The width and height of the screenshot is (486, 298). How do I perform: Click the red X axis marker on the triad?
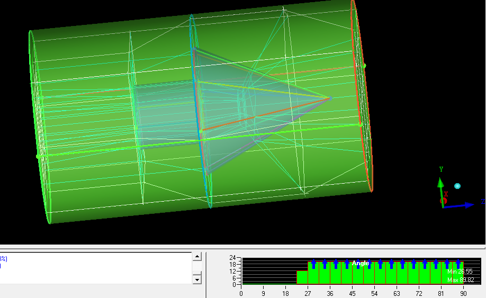[444, 201]
